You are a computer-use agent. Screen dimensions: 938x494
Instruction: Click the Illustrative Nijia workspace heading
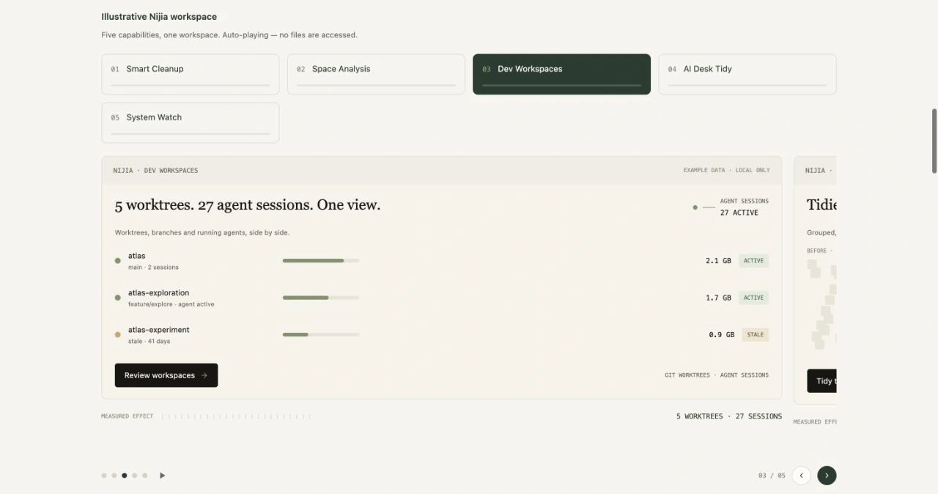tap(159, 16)
